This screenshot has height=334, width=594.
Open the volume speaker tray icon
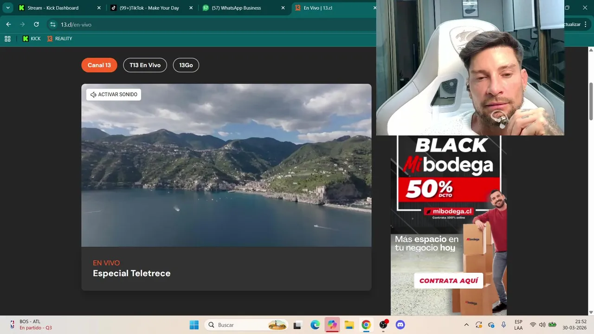point(542,325)
